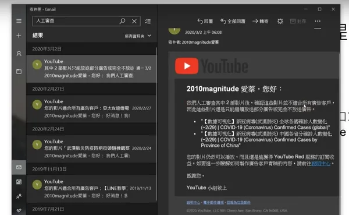Open the YouTube email dated 2020/2/27
The image size is (349, 215).
[x=91, y=109]
